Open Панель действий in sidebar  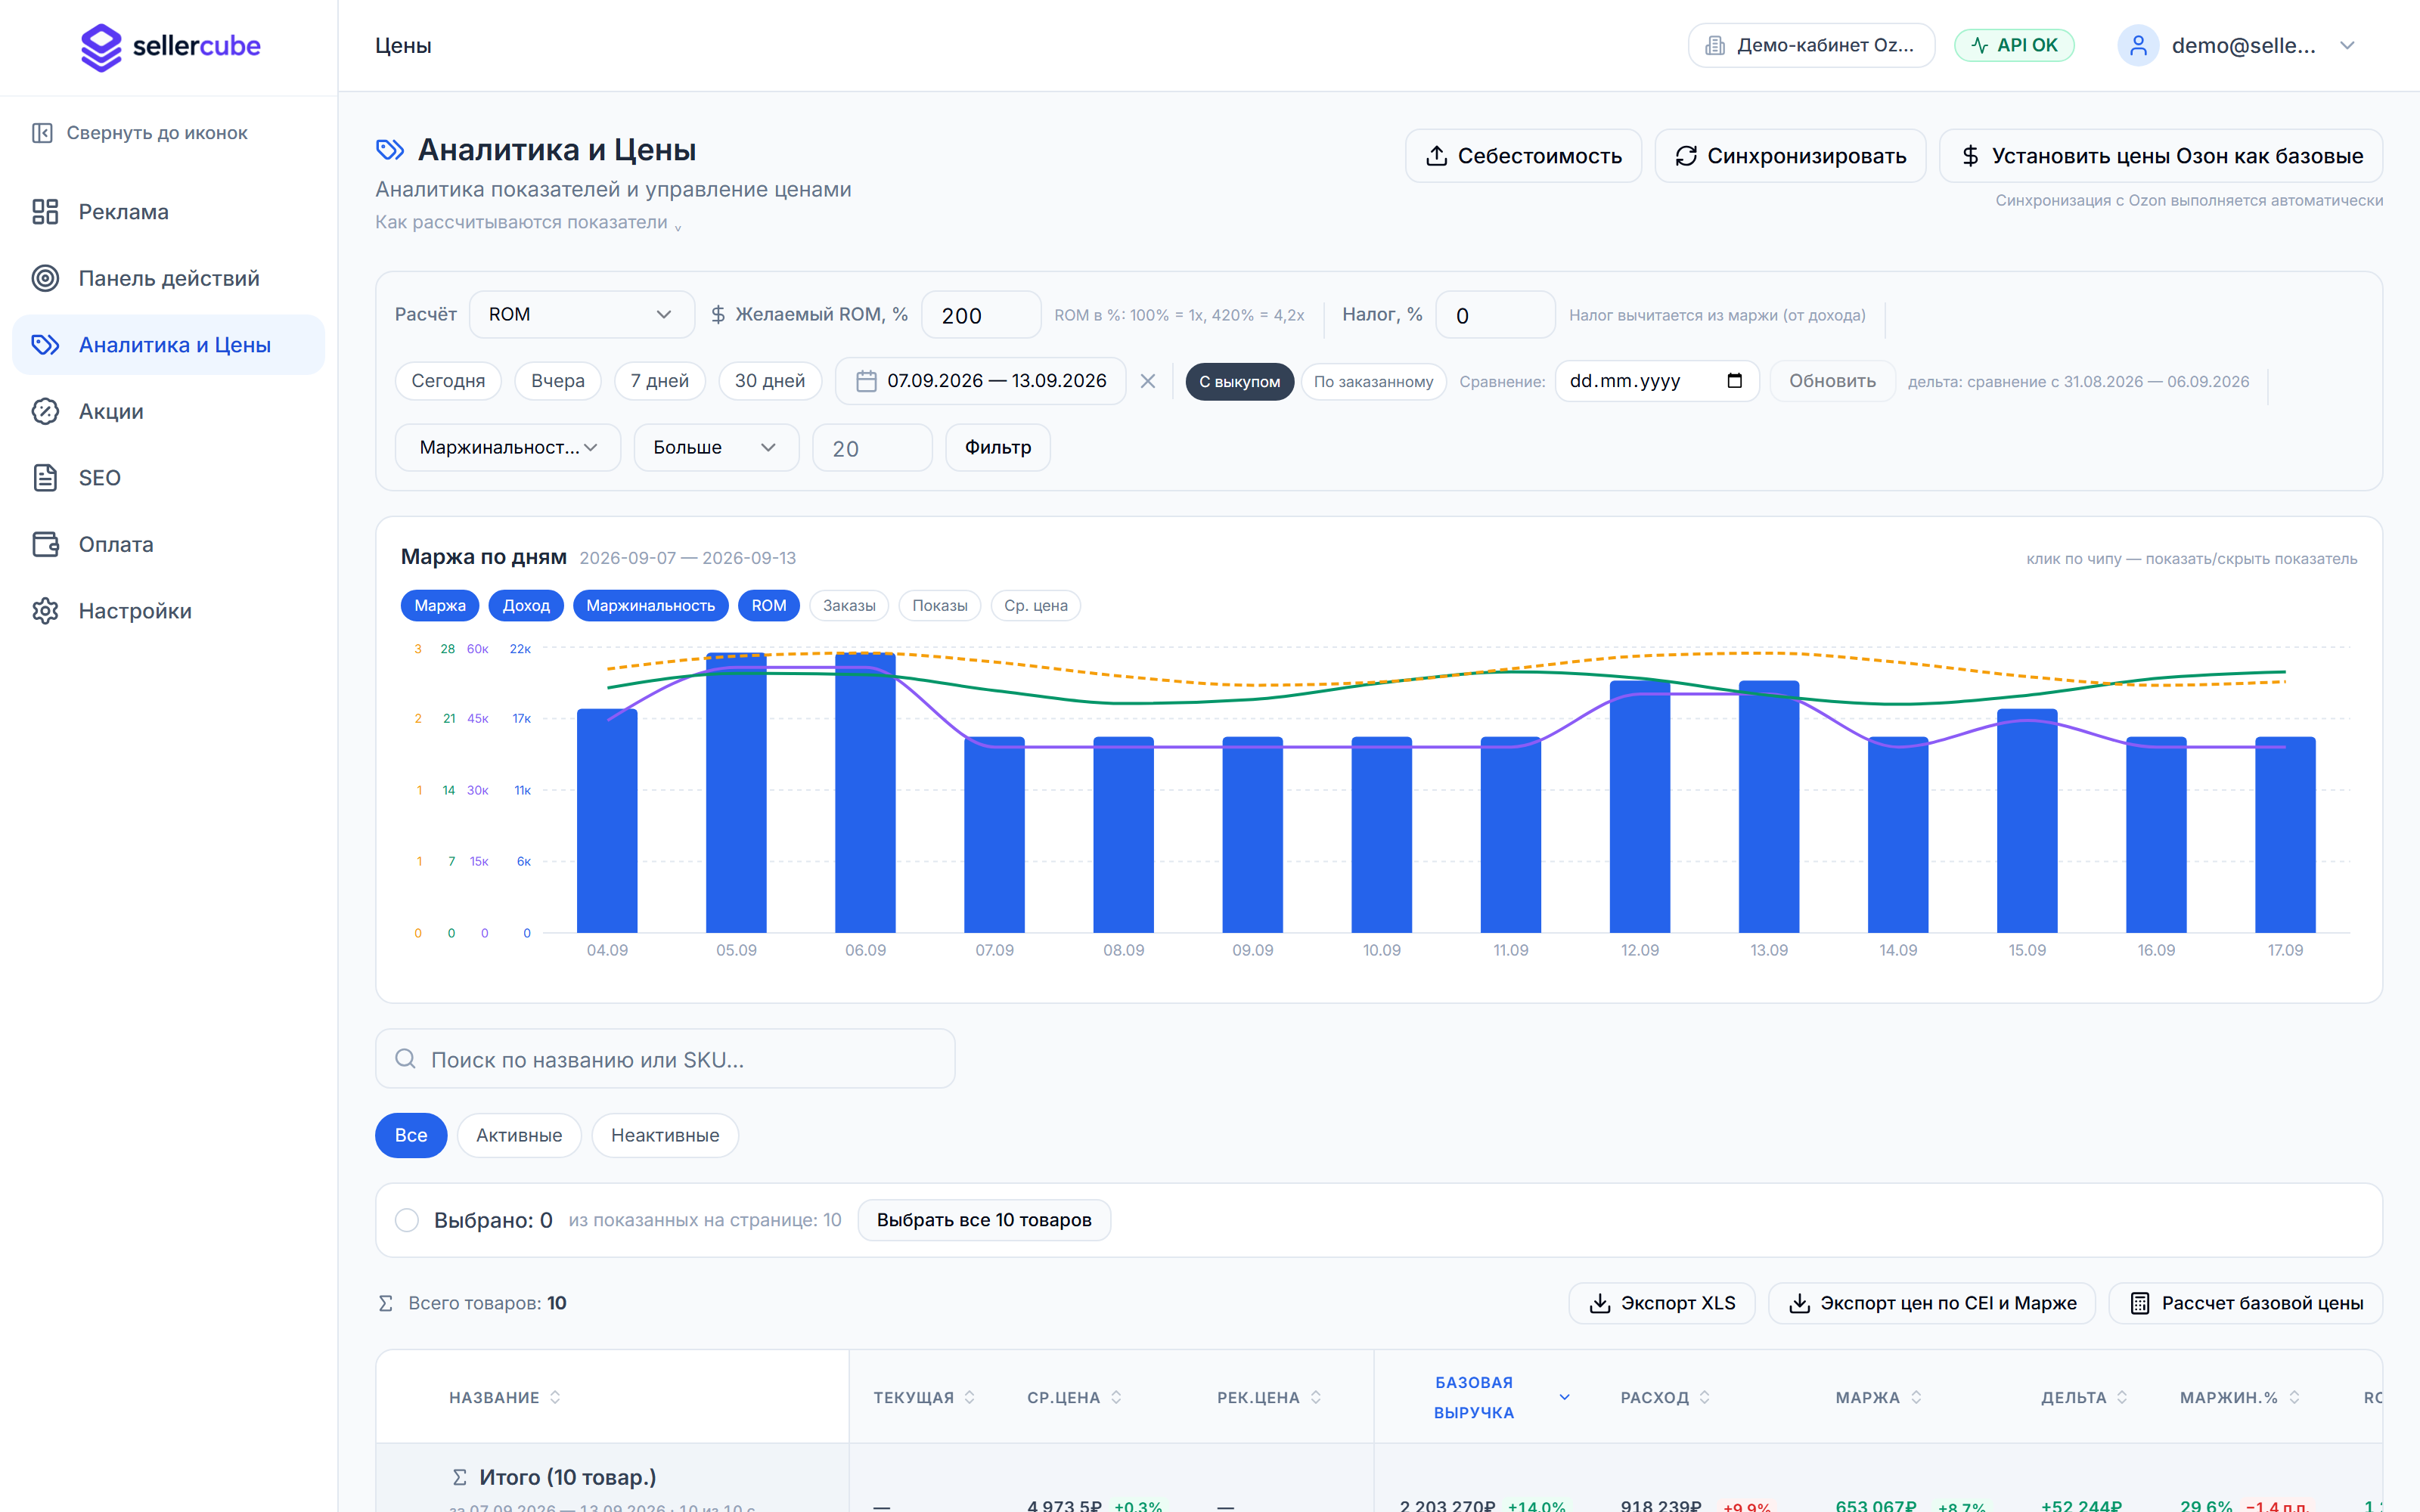click(168, 278)
